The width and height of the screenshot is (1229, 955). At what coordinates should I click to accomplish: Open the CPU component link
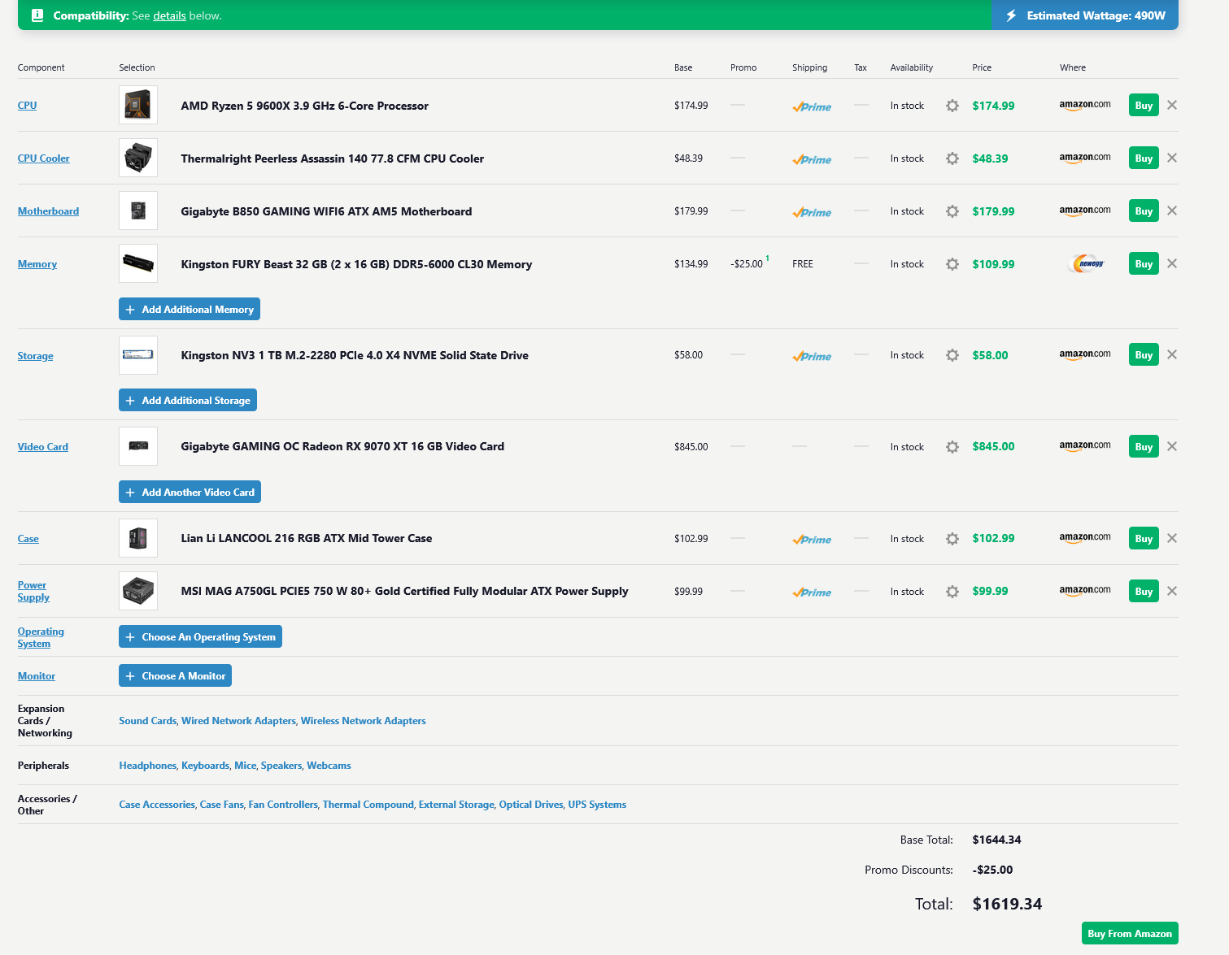(x=27, y=106)
